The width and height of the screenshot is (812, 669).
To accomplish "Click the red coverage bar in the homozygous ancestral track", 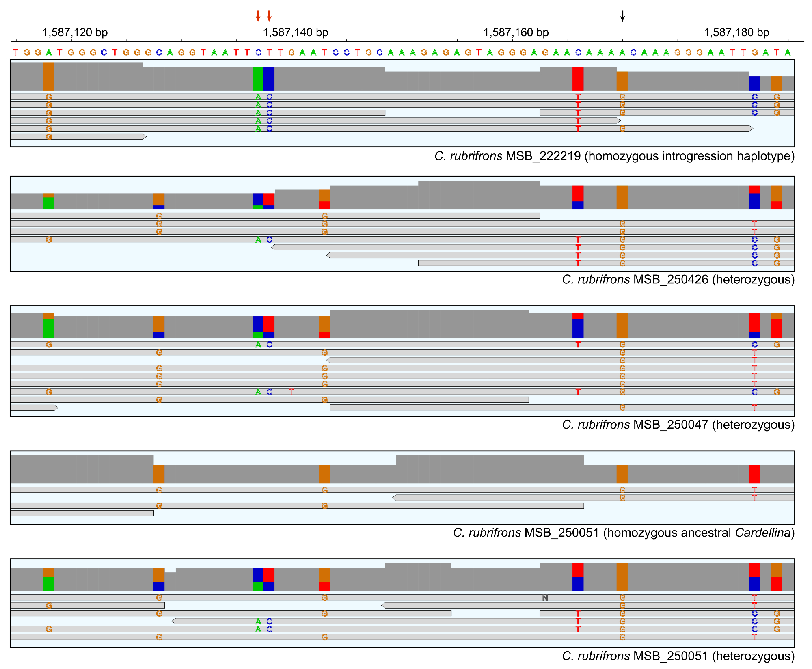I will coord(754,474).
